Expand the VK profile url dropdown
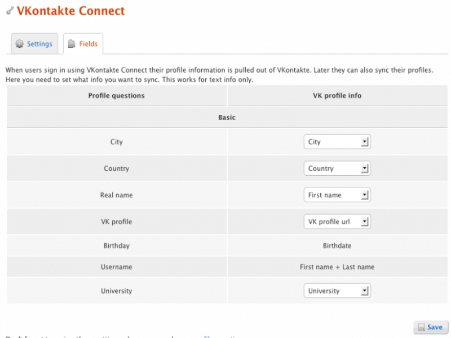451x338 pixels. 337,221
